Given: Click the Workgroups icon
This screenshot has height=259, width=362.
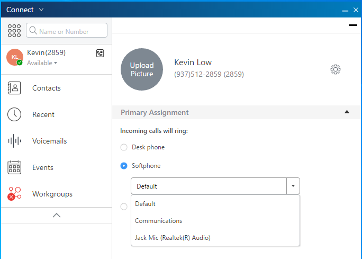Looking at the screenshot, I should pyautogui.click(x=14, y=194).
